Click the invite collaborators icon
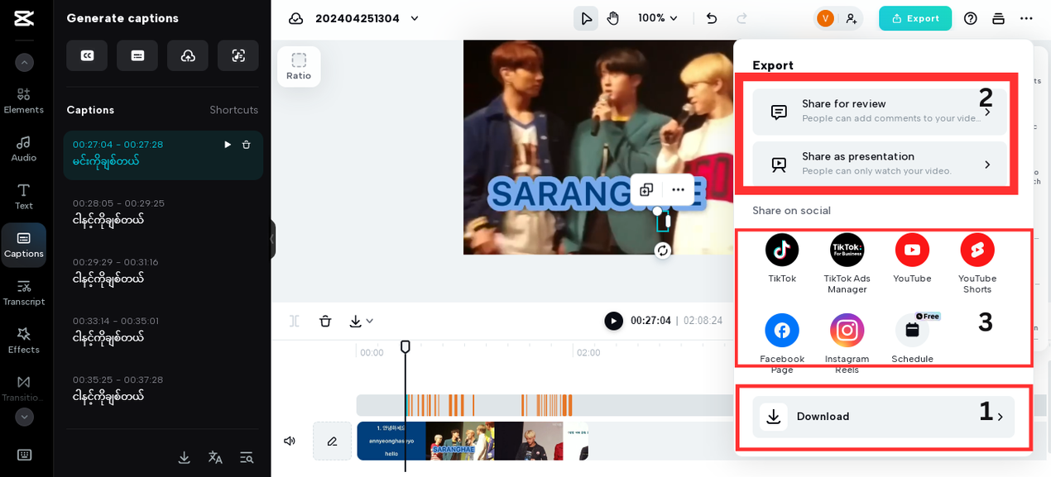 click(x=851, y=18)
